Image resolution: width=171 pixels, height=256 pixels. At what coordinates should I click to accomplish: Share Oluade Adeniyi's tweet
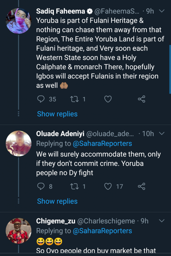pos(141,186)
